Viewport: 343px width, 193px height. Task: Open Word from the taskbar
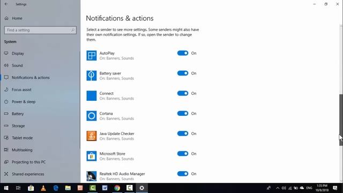(x=105, y=188)
